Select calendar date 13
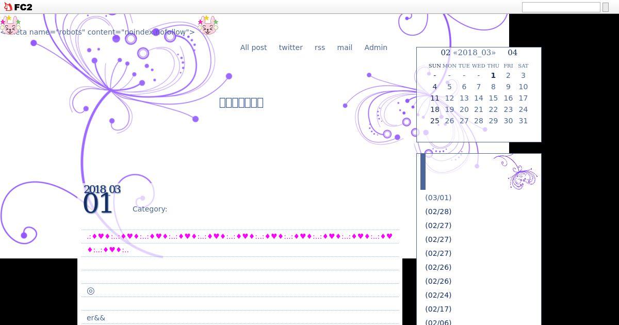 click(x=464, y=98)
